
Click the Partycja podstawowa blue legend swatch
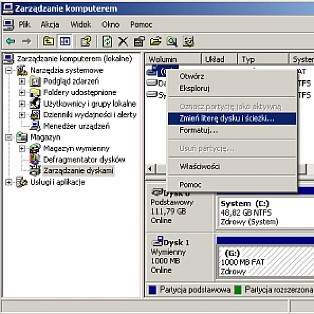click(152, 290)
